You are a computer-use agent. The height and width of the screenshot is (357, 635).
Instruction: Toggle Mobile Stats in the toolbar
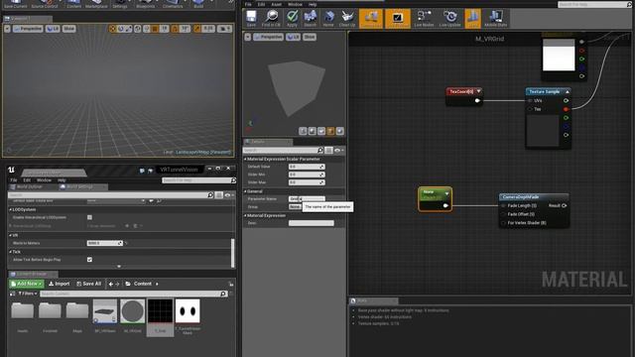click(496, 19)
